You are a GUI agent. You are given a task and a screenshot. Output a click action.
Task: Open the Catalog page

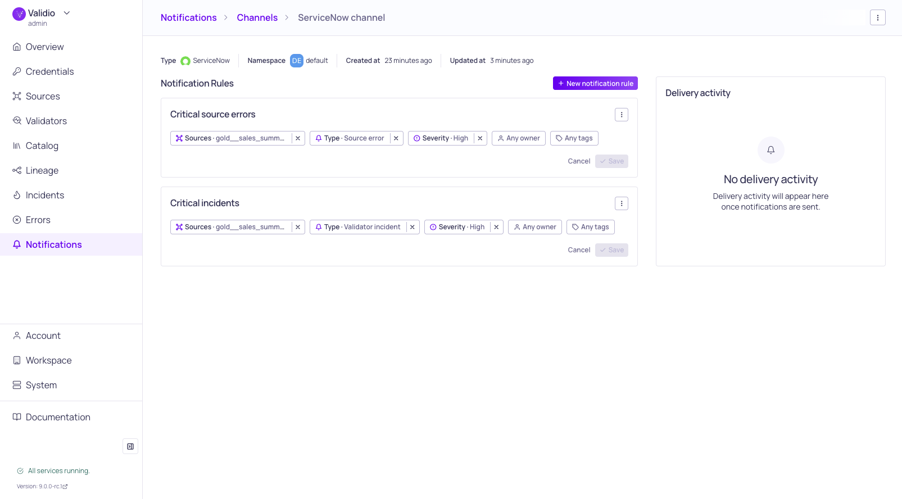(71, 146)
